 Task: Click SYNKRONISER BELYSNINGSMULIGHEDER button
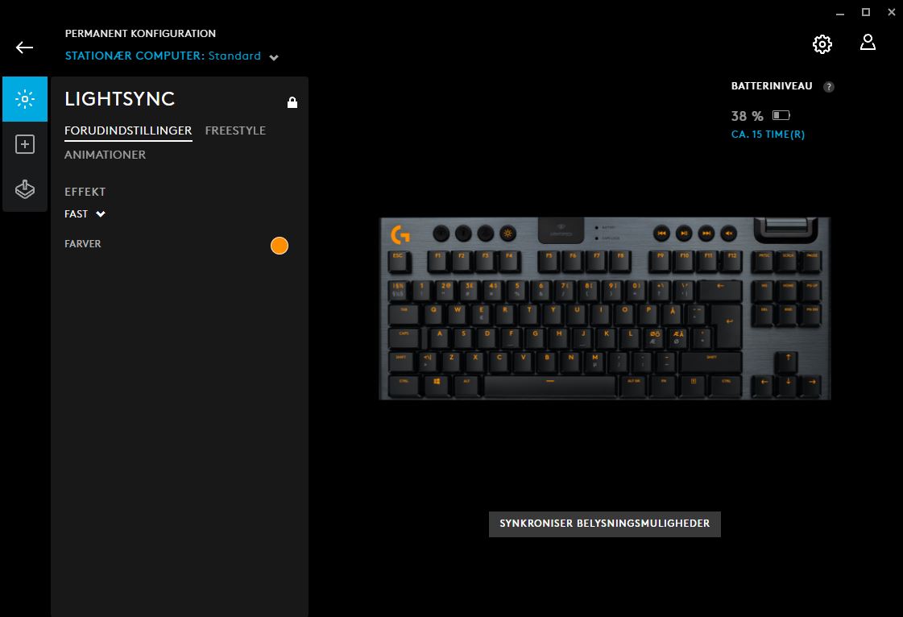605,524
